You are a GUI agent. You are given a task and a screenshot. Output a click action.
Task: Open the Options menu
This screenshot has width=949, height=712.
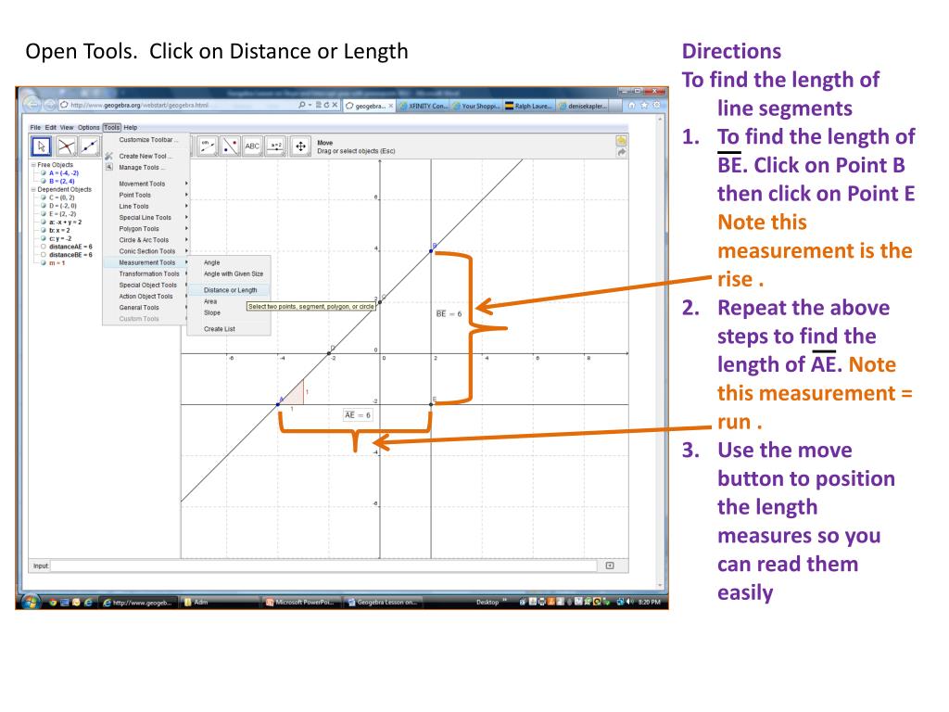click(88, 128)
